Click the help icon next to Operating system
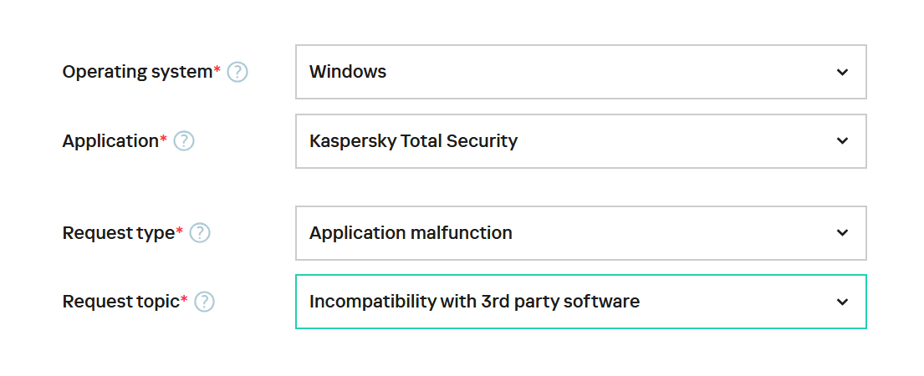 point(237,73)
